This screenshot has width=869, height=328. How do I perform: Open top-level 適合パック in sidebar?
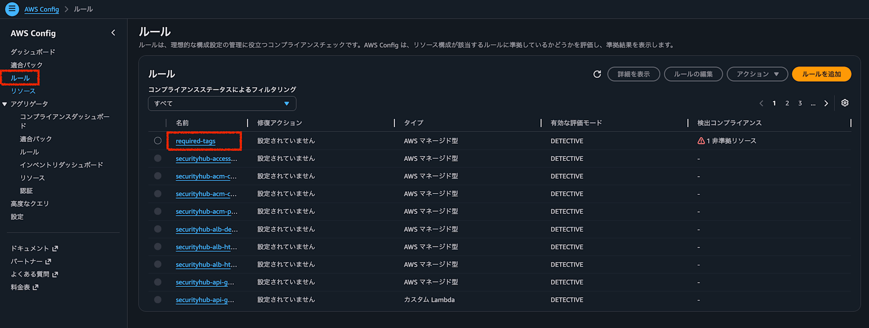27,65
